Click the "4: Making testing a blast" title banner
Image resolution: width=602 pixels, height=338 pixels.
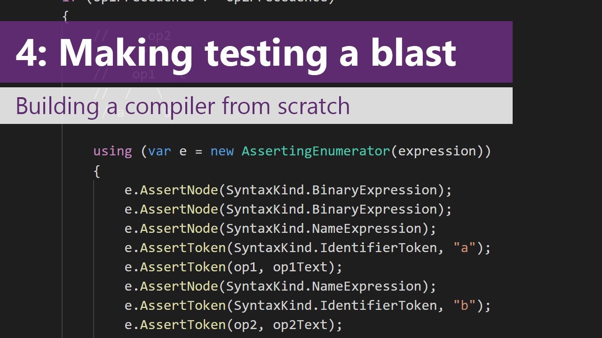(x=256, y=52)
